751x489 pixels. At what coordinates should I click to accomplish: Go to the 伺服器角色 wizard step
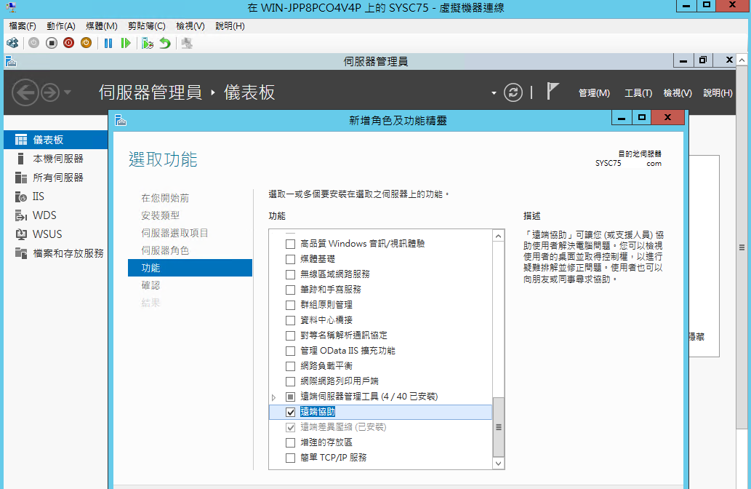pos(165,250)
